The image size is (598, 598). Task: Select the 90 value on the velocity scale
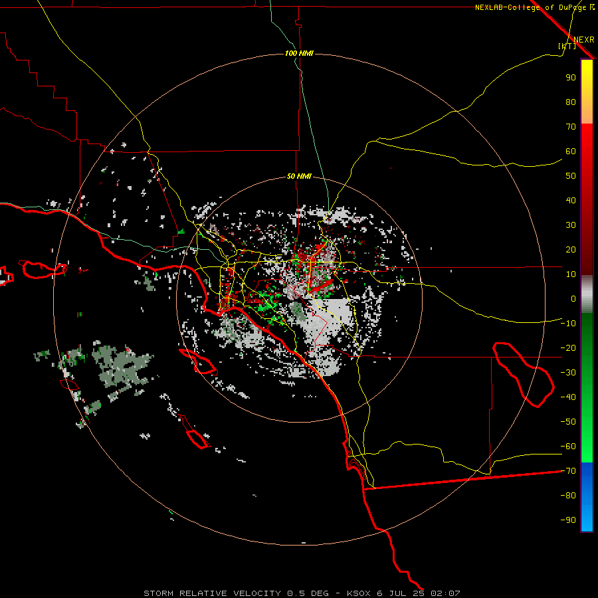[571, 78]
